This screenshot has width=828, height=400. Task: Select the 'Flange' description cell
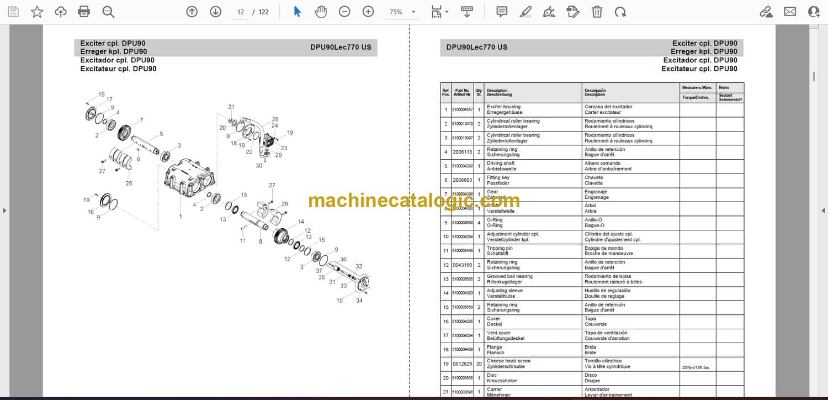pos(533,350)
